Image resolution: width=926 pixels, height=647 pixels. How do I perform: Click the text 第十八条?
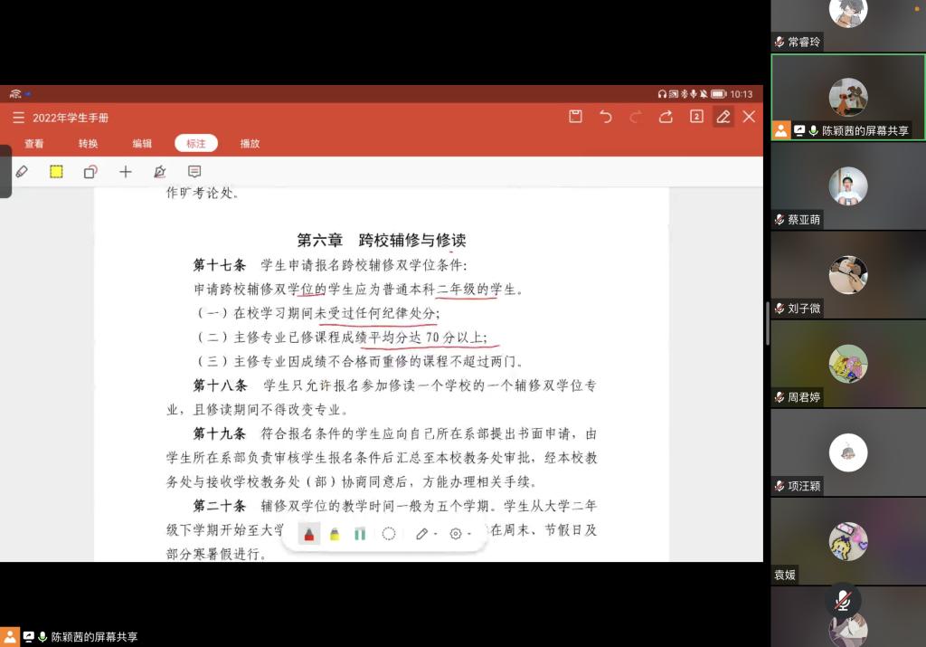pos(220,385)
